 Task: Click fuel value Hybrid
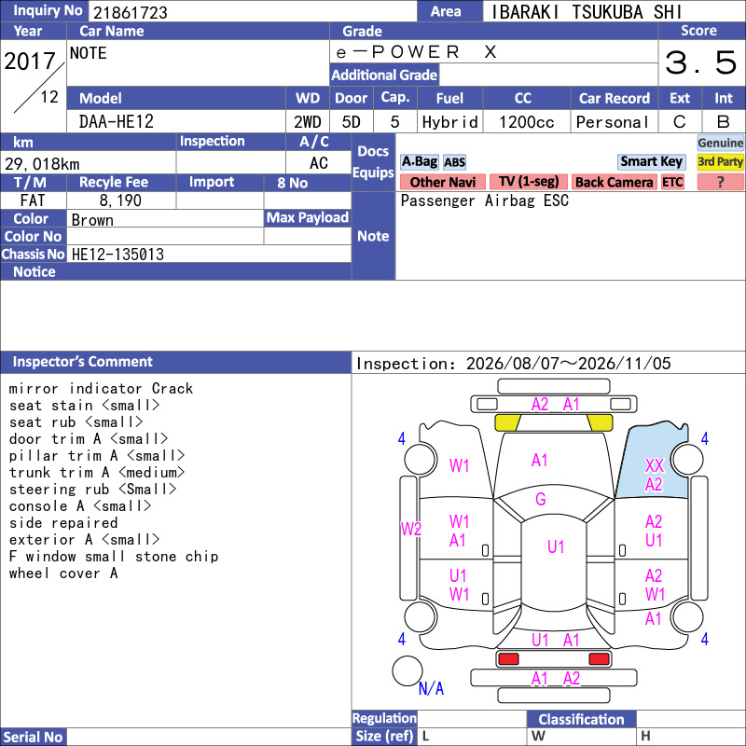pos(449,122)
